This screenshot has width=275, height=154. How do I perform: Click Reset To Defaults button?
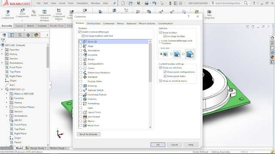click(89, 134)
